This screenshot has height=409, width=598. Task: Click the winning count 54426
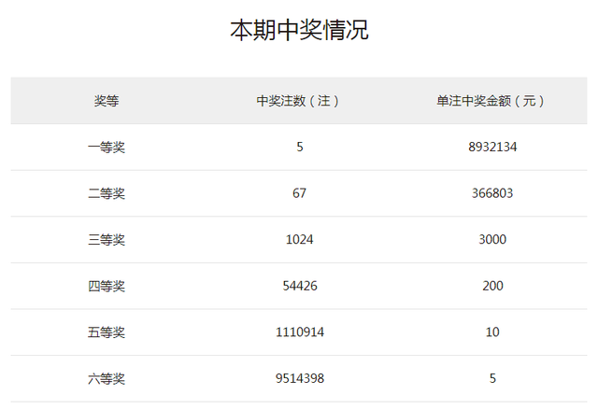click(x=300, y=286)
